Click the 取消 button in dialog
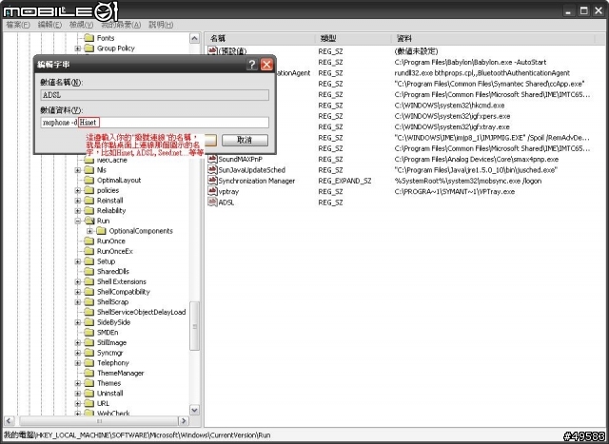This screenshot has width=609, height=444. tap(245, 140)
